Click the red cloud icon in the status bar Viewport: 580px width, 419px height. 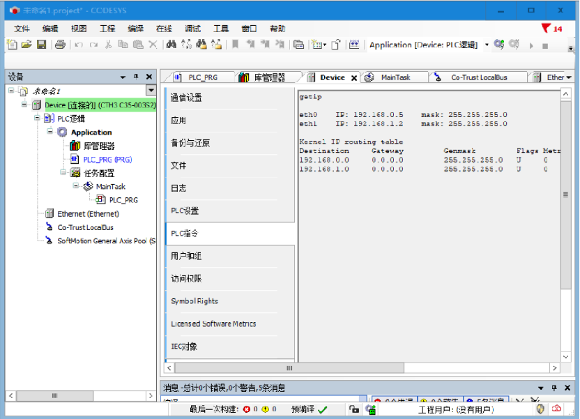tap(557, 409)
